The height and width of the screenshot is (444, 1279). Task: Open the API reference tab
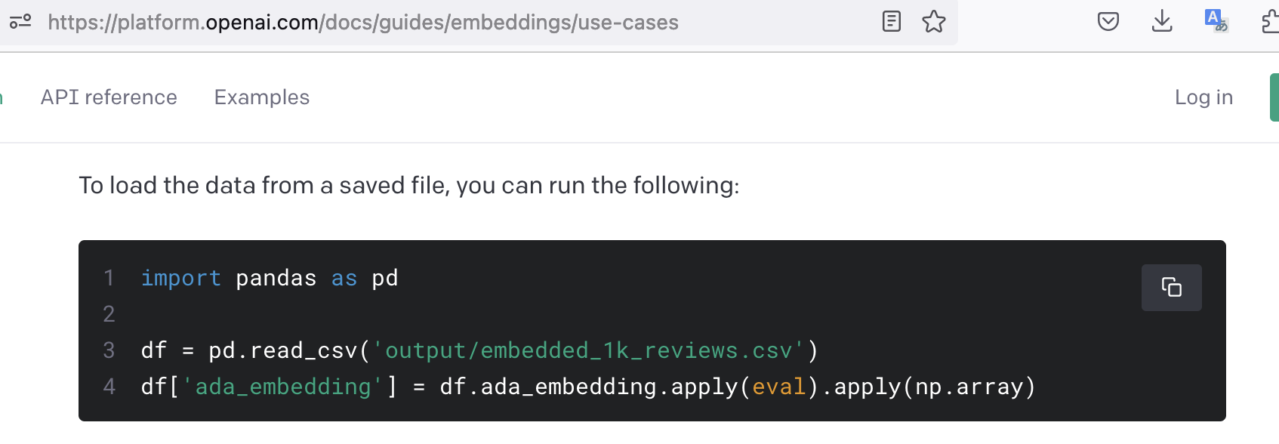(x=109, y=97)
